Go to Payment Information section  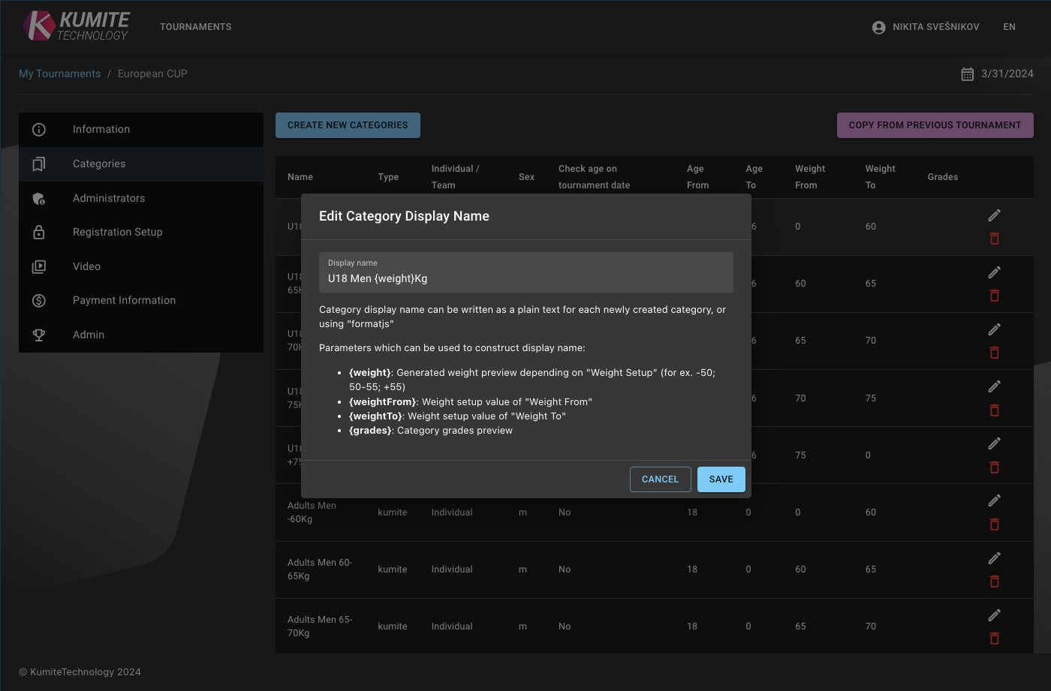124,300
